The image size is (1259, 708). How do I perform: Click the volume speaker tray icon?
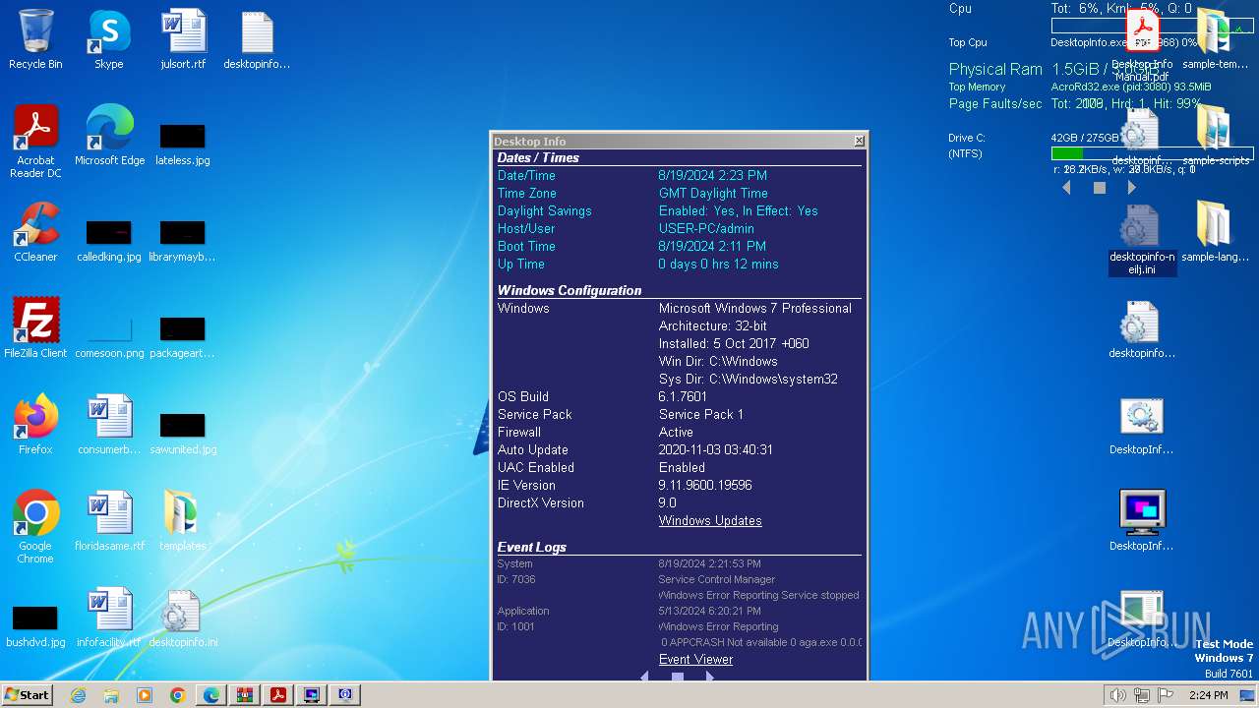point(1117,695)
